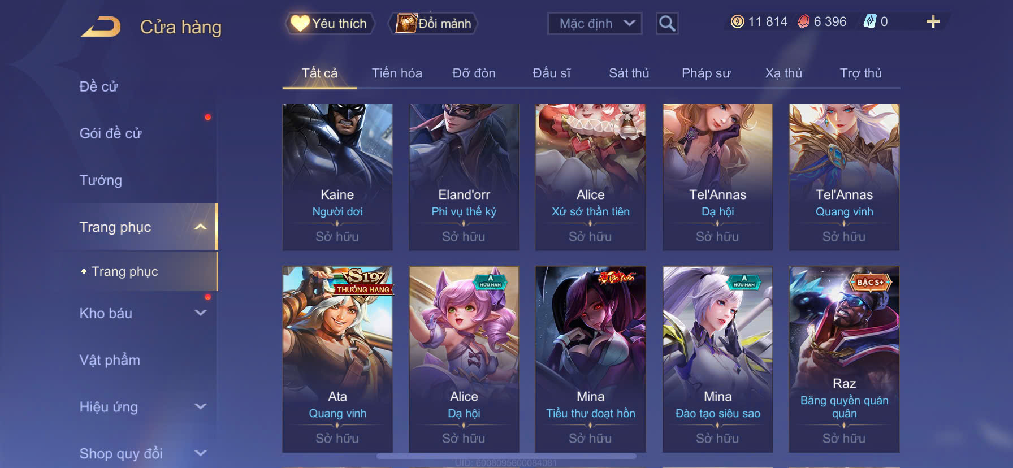Switch to the Pháp sư tab

click(x=706, y=73)
